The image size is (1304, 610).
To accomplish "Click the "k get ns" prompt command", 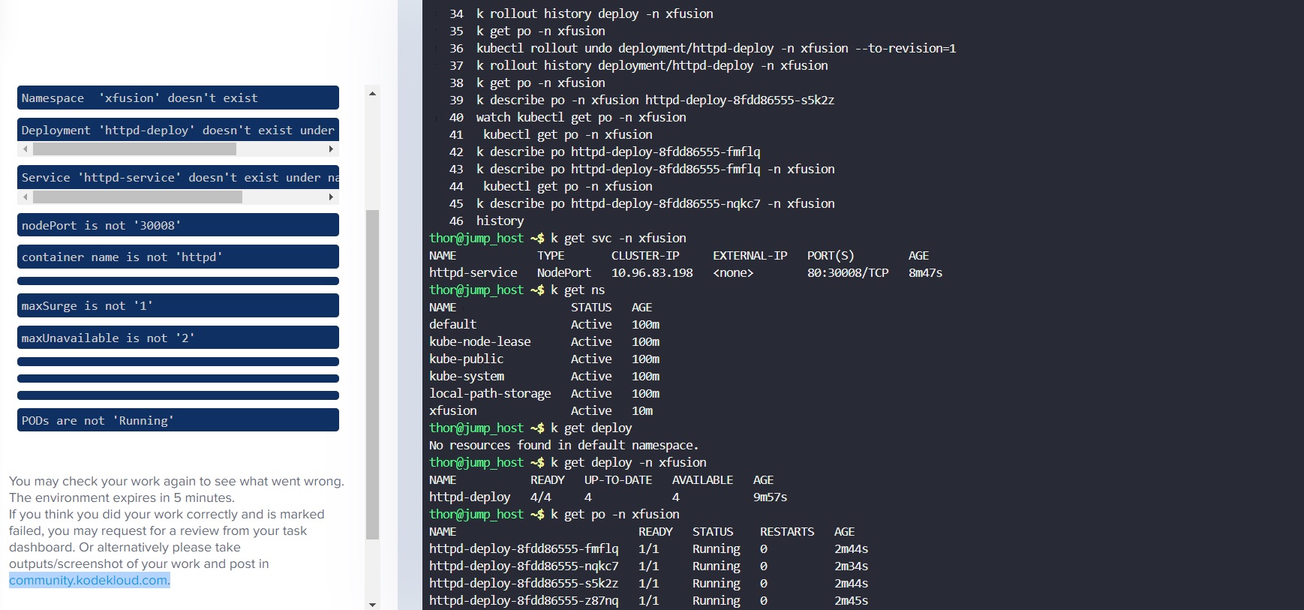I will (x=578, y=290).
